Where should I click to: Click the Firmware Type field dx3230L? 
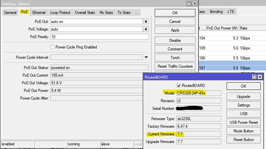point(199,119)
